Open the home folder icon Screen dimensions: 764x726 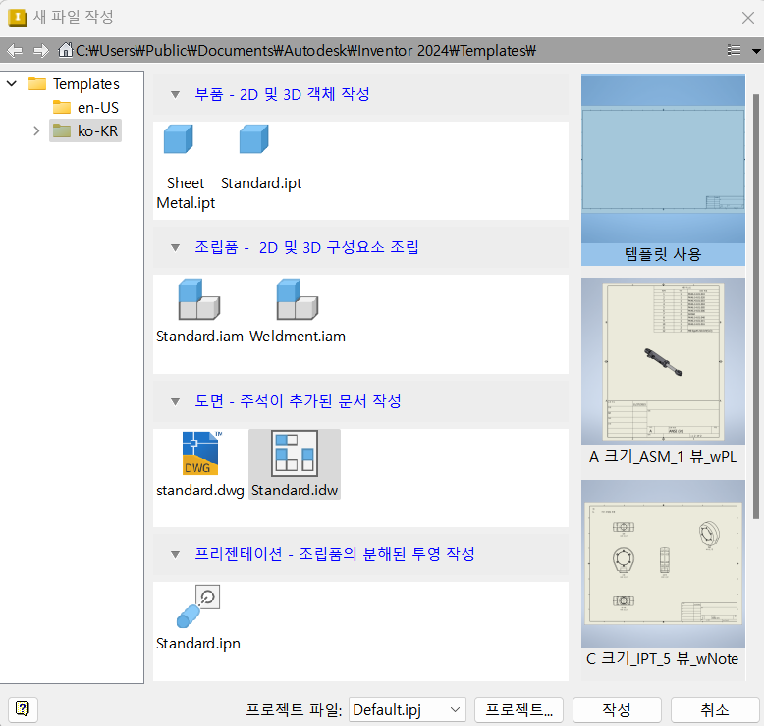click(65, 50)
